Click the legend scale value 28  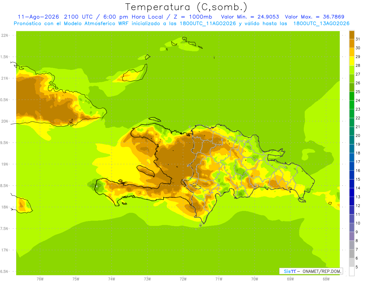(358, 65)
